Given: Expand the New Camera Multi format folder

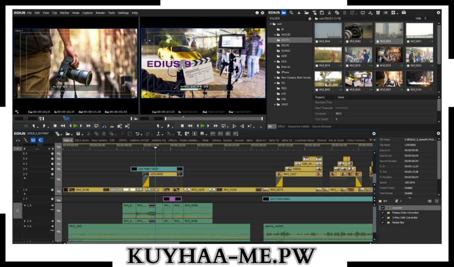Looking at the screenshot, I should [275, 78].
